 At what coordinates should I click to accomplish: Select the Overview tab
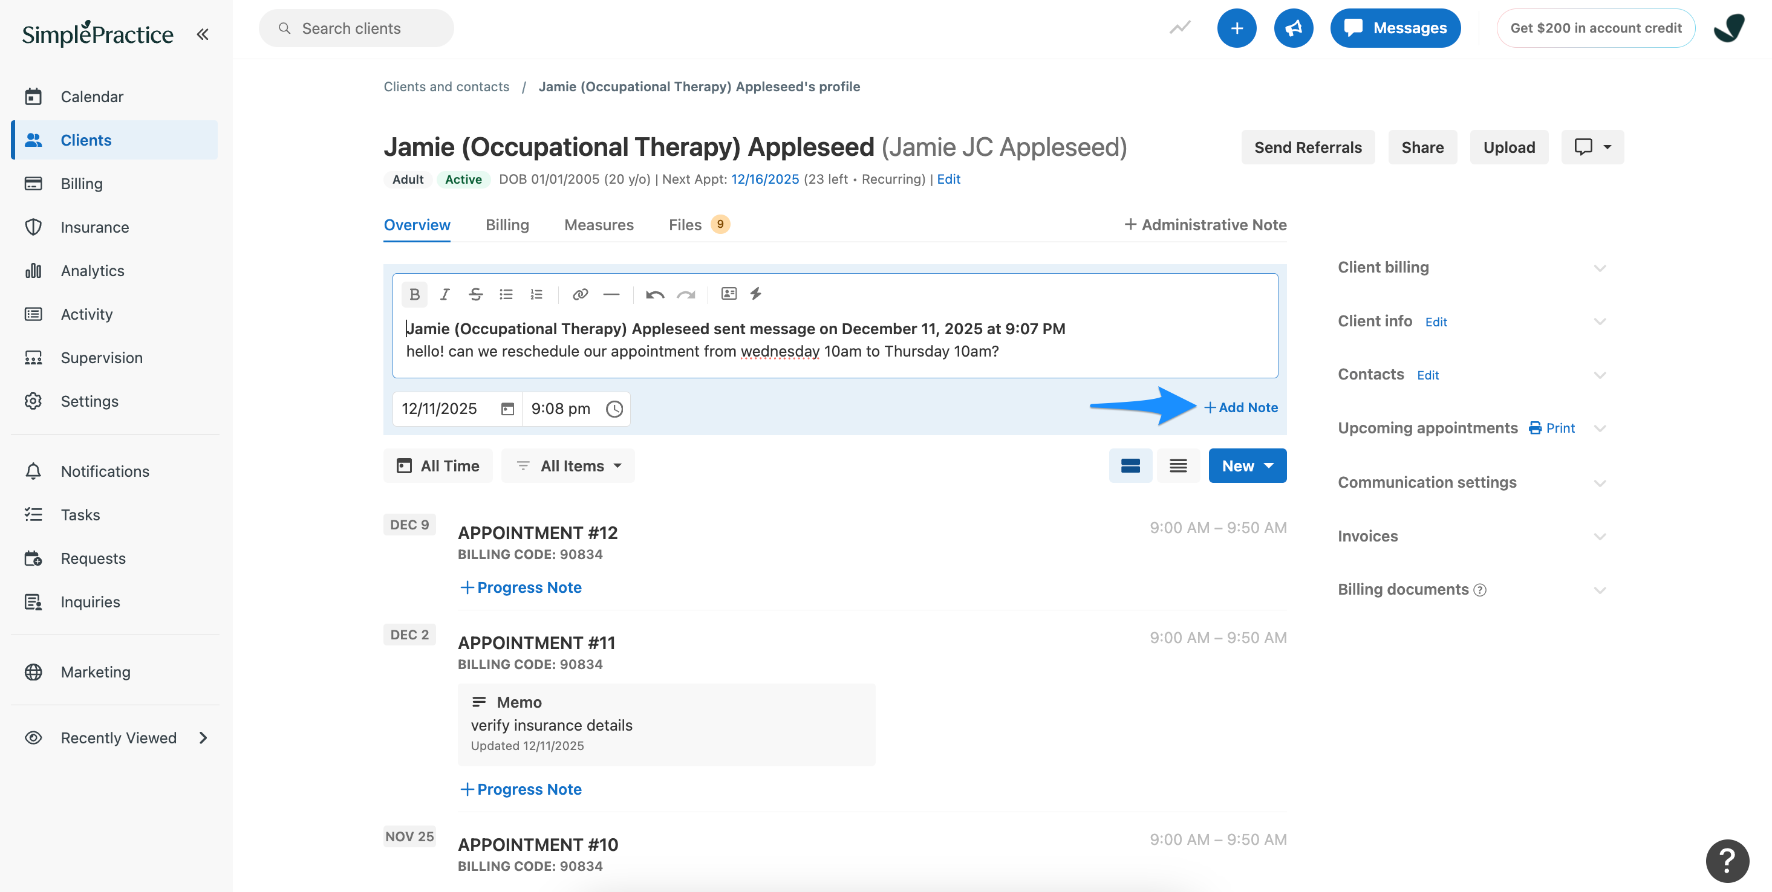(x=417, y=225)
